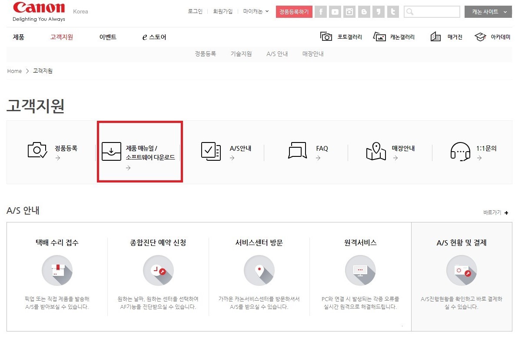Viewport: 515px width, 338px height.
Task: Open the 제품 main menu
Action: [x=18, y=37]
